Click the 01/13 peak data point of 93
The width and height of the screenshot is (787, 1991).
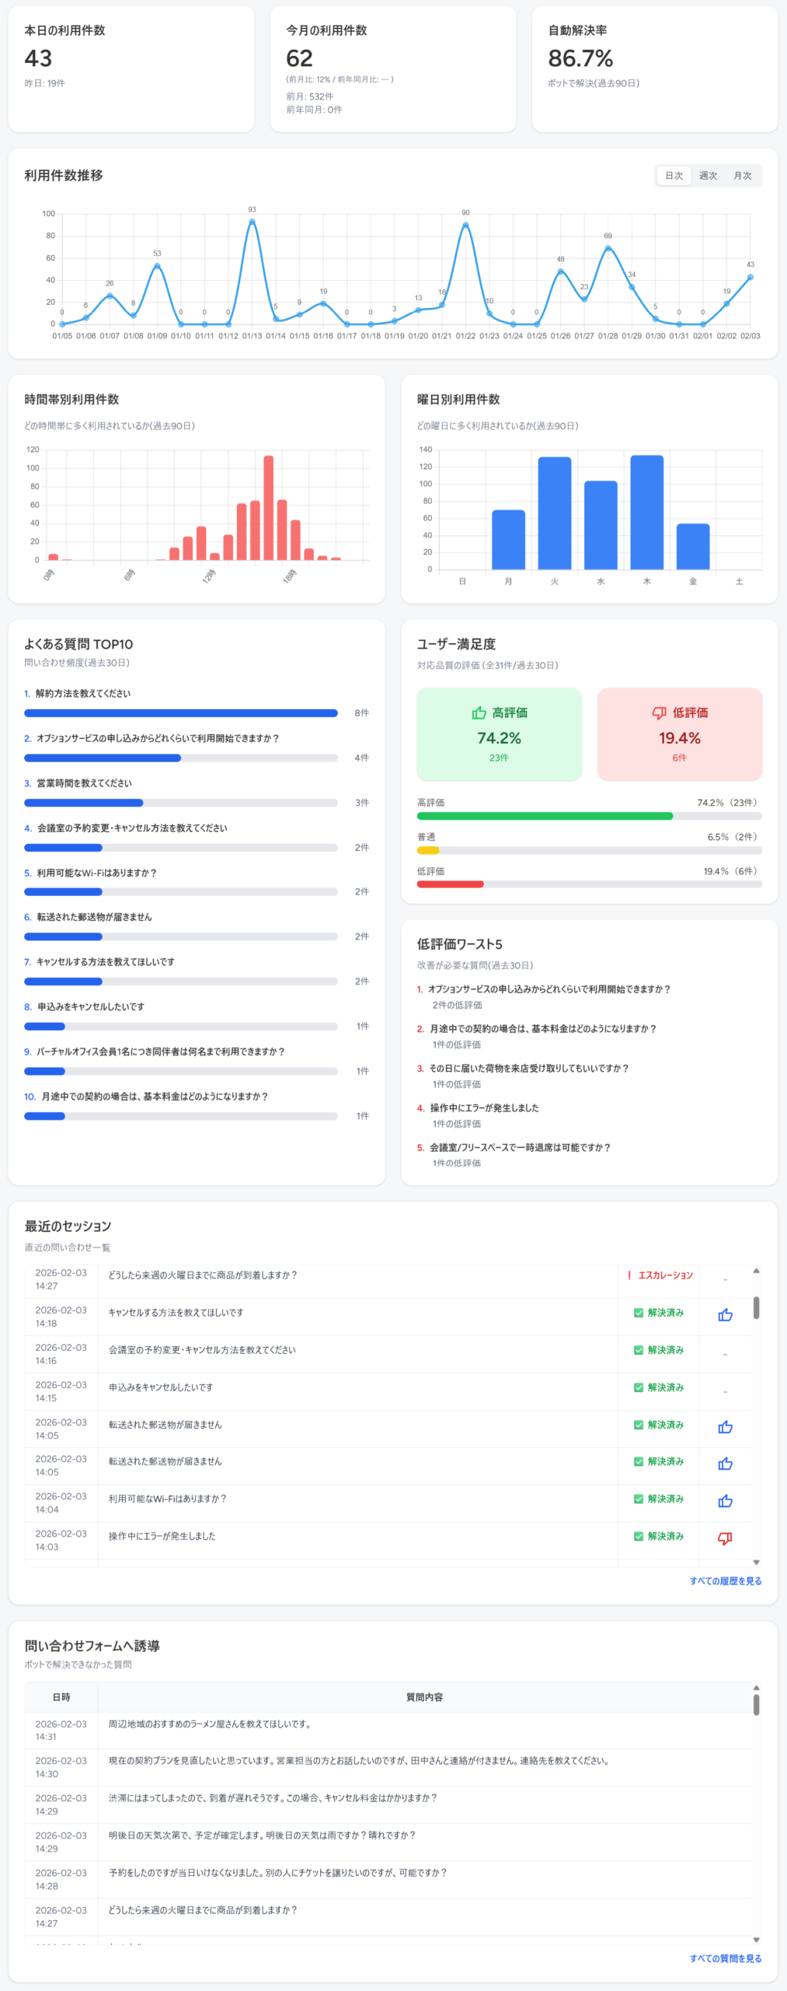click(x=252, y=222)
